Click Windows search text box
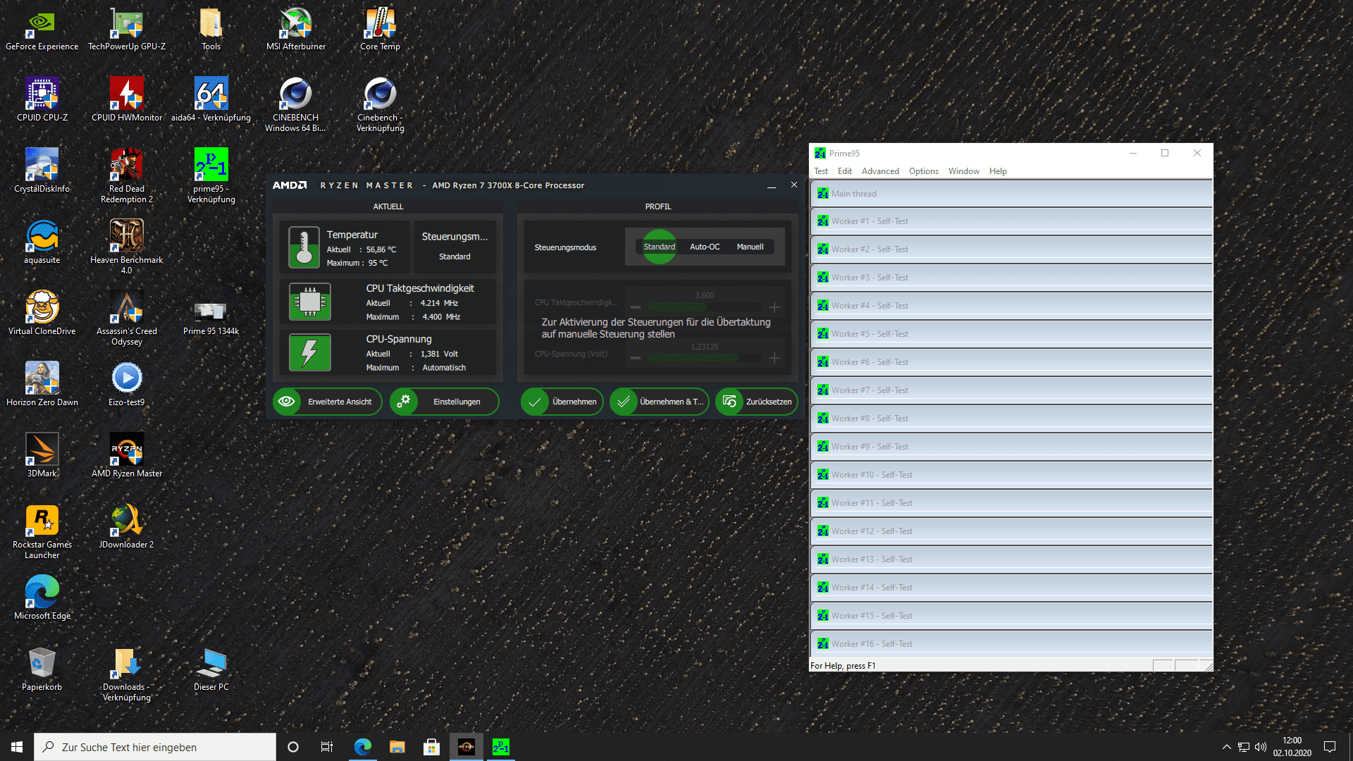This screenshot has width=1353, height=761. click(155, 747)
